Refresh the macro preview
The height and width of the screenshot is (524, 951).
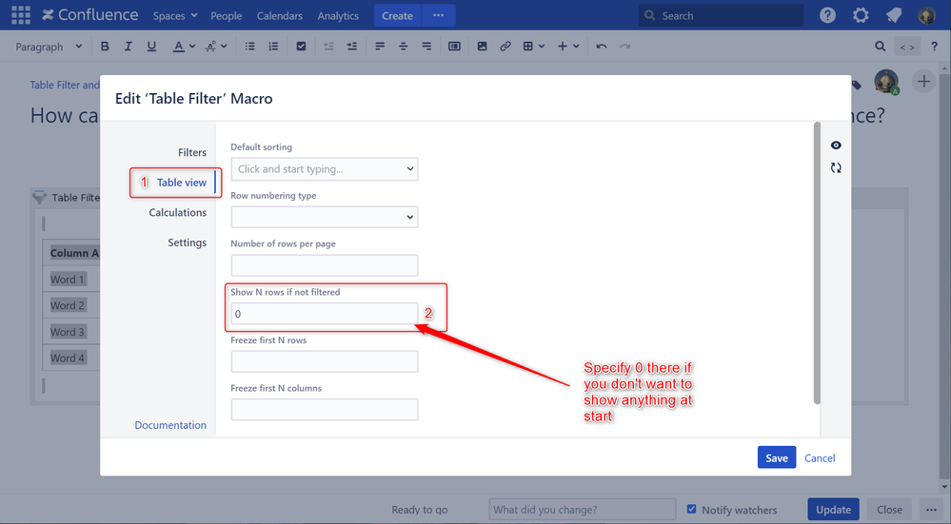pos(836,167)
